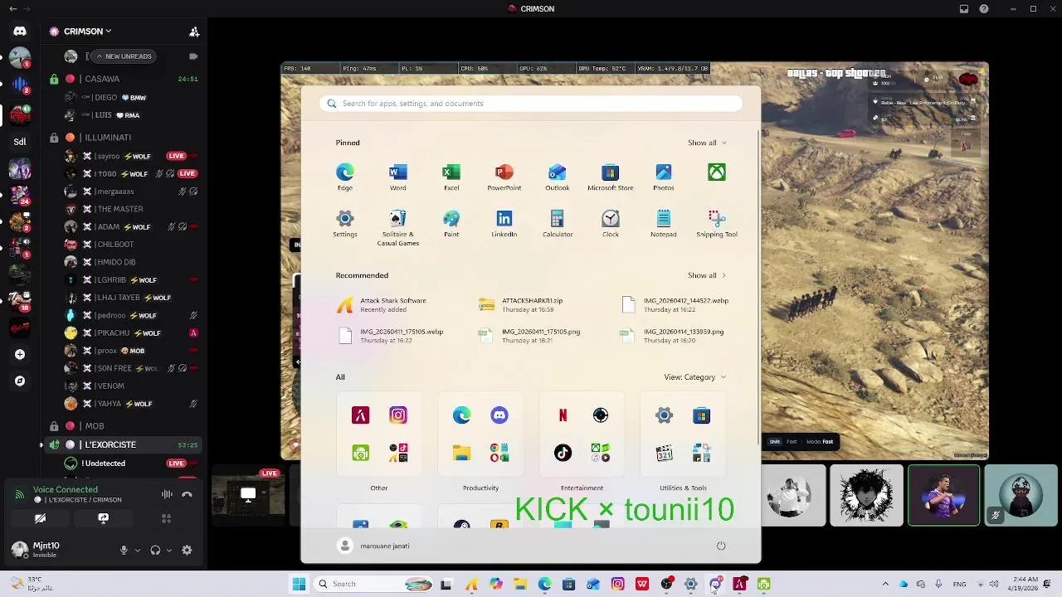Image resolution: width=1062 pixels, height=597 pixels.
Task: Open Outlook pinned app
Action: click(x=558, y=177)
